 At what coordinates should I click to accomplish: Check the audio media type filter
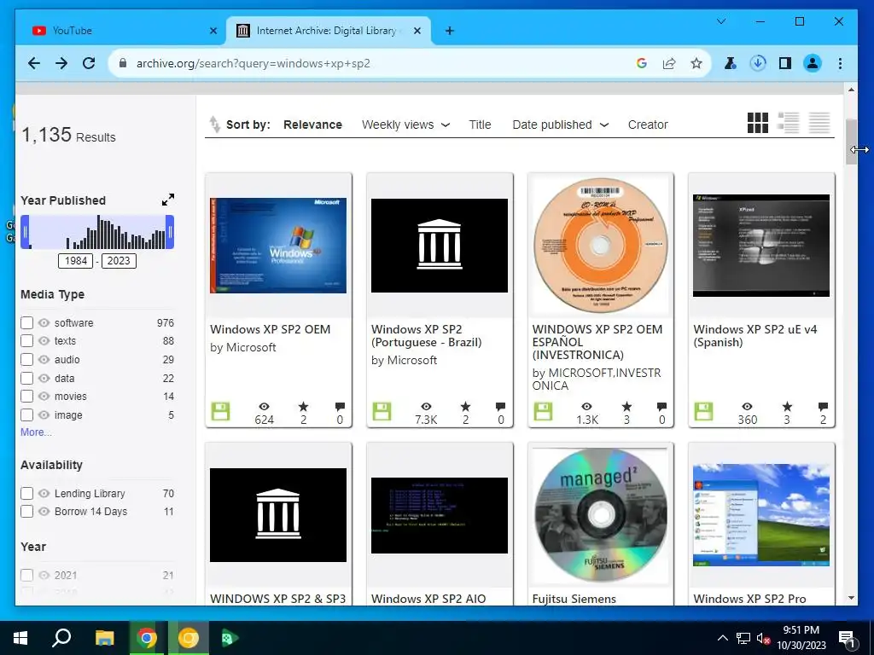(x=26, y=360)
